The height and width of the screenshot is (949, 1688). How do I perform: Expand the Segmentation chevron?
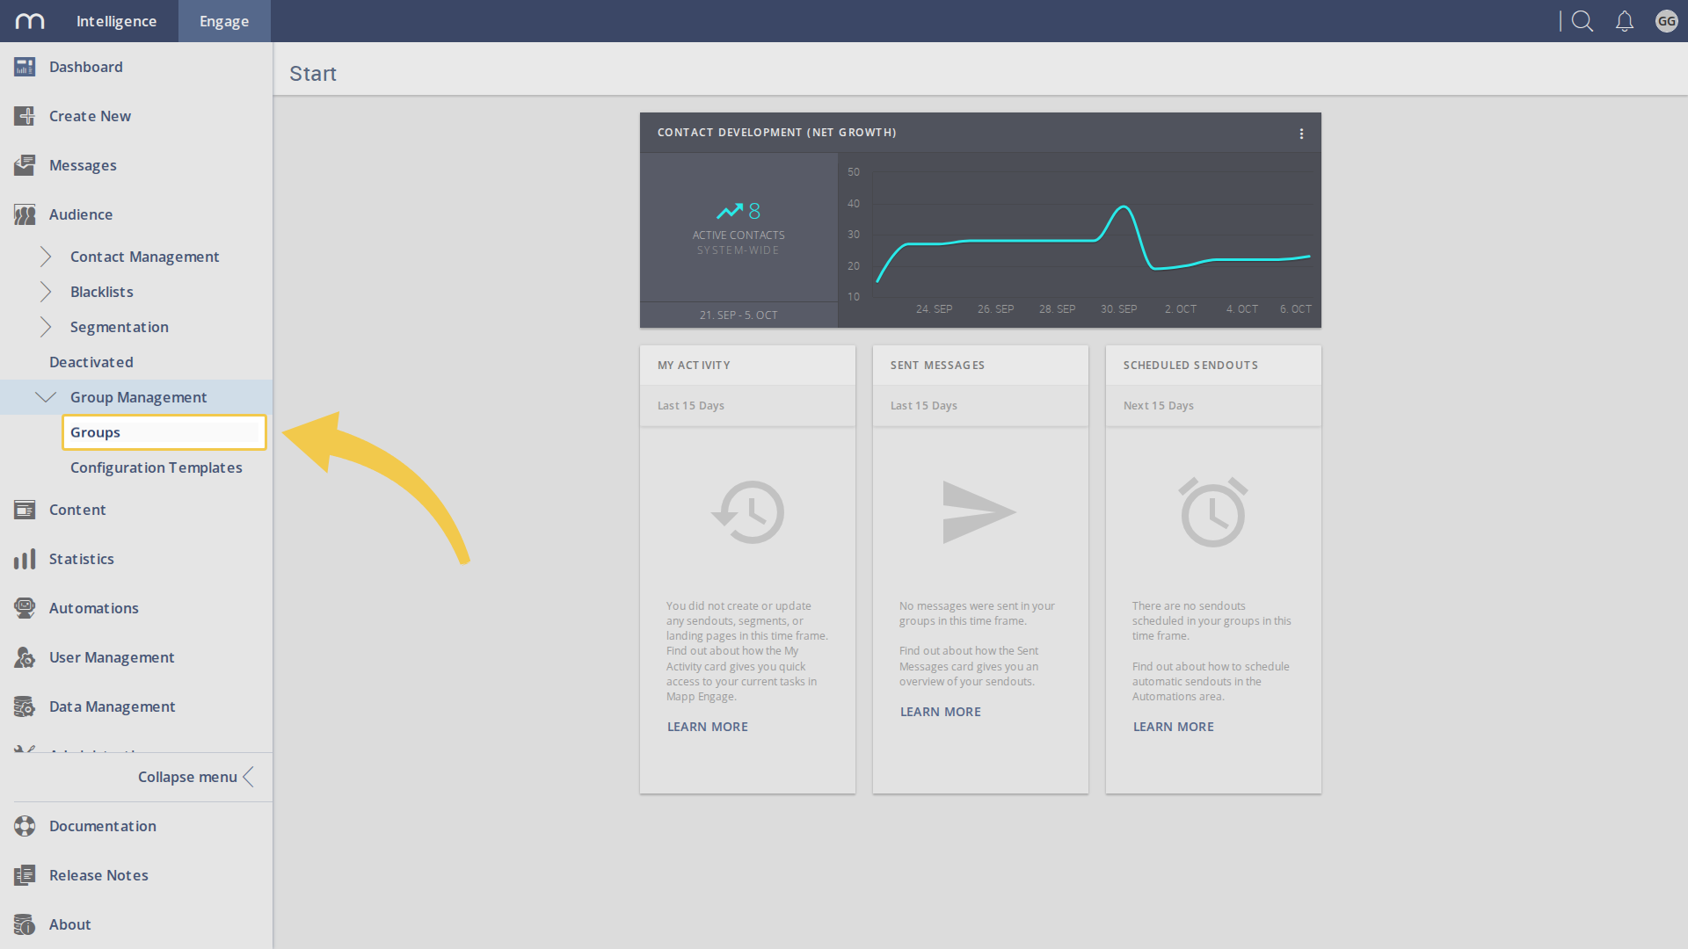point(46,327)
